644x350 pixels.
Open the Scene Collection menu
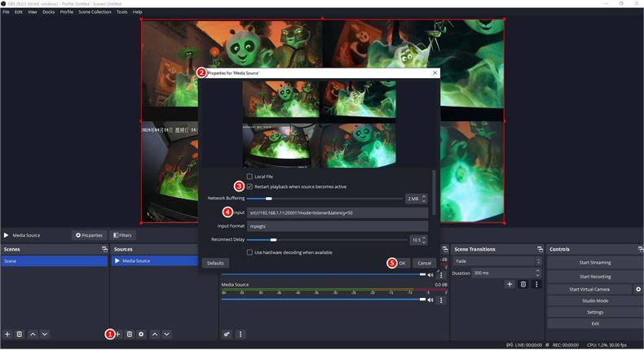coord(95,12)
